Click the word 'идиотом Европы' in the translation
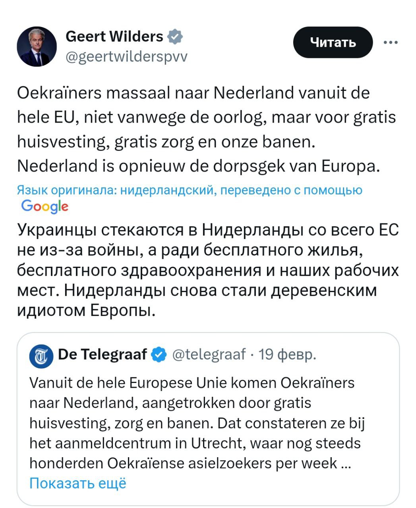This screenshot has width=416, height=508. tap(85, 310)
